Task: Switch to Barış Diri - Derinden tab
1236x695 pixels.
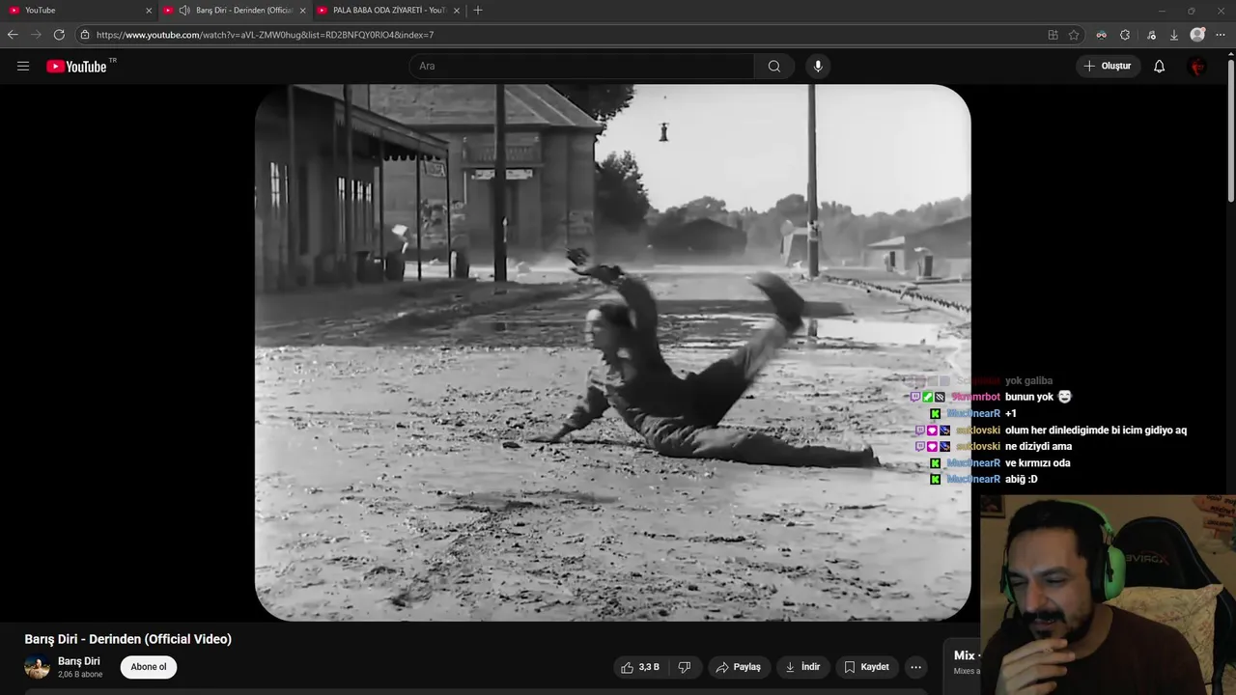Action: point(235,10)
